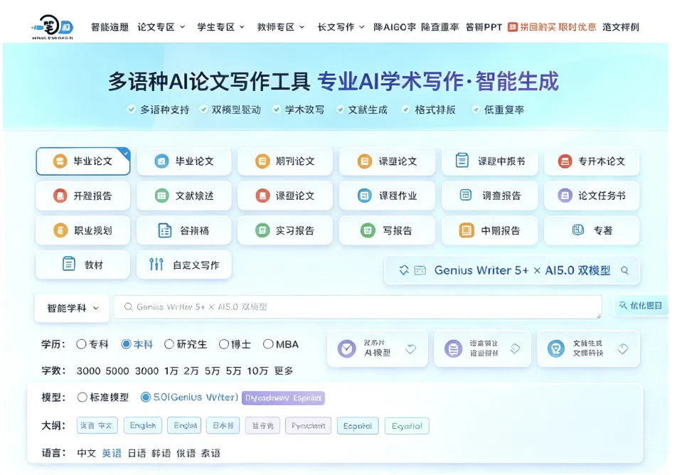This screenshot has height=475, width=677.
Task: Open the 职业规划 orange icon tile
Action: point(83,230)
